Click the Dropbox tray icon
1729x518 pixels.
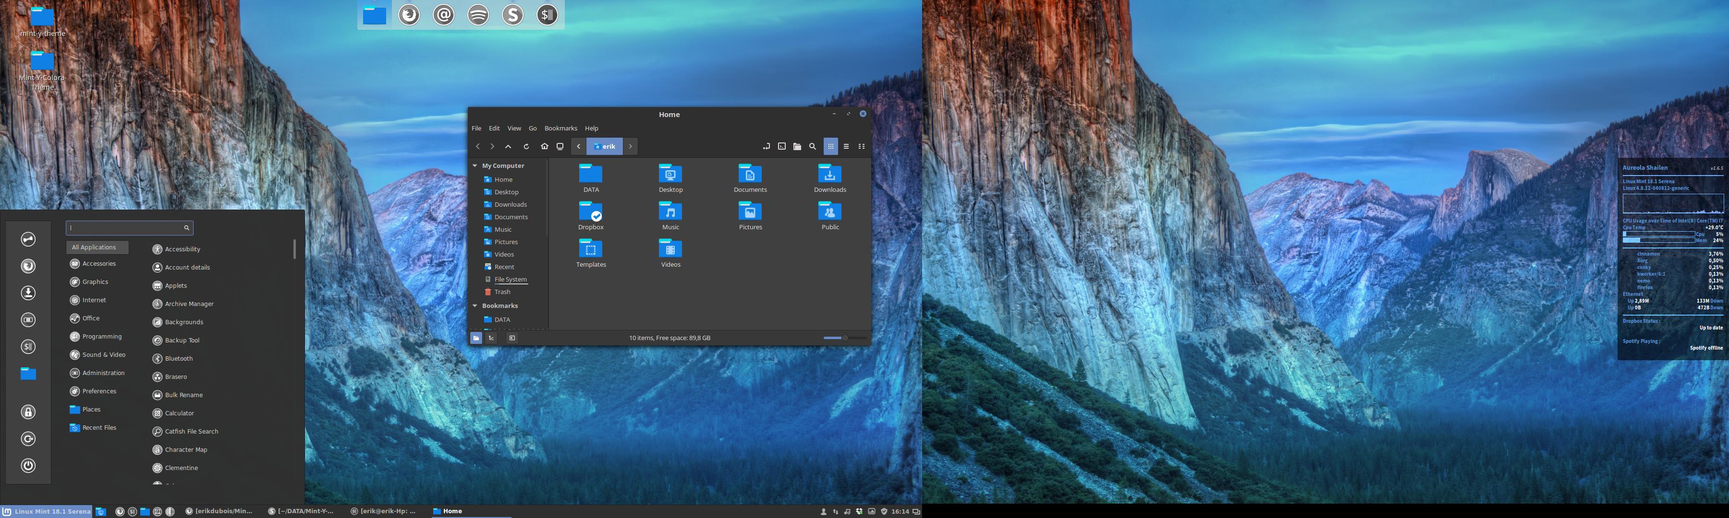859,511
